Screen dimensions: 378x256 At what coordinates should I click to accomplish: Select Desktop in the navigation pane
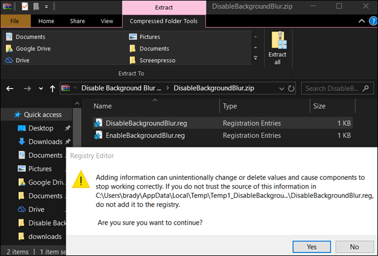point(40,128)
